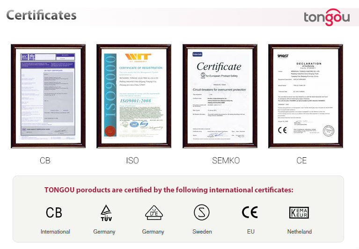Click the TÜV triangle logo icon
The height and width of the screenshot is (249, 359).
(106, 213)
